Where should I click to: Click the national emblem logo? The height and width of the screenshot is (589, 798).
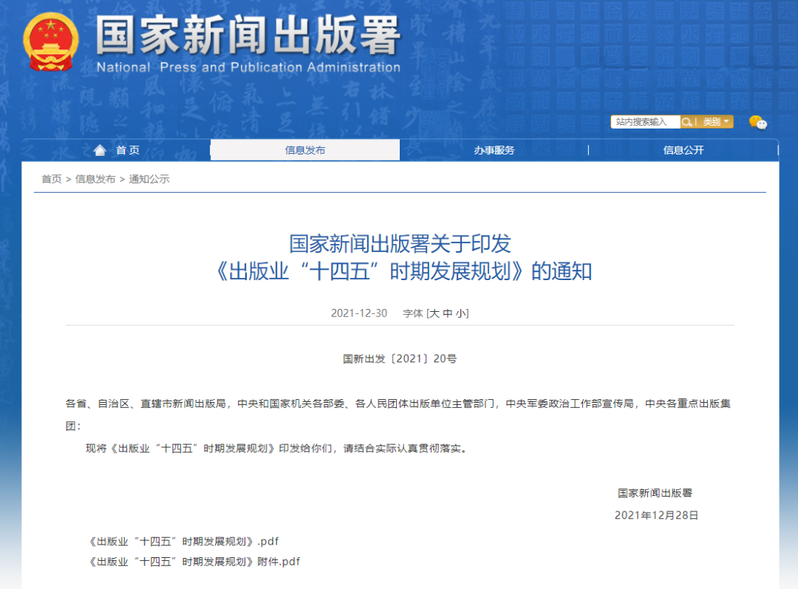click(x=50, y=42)
